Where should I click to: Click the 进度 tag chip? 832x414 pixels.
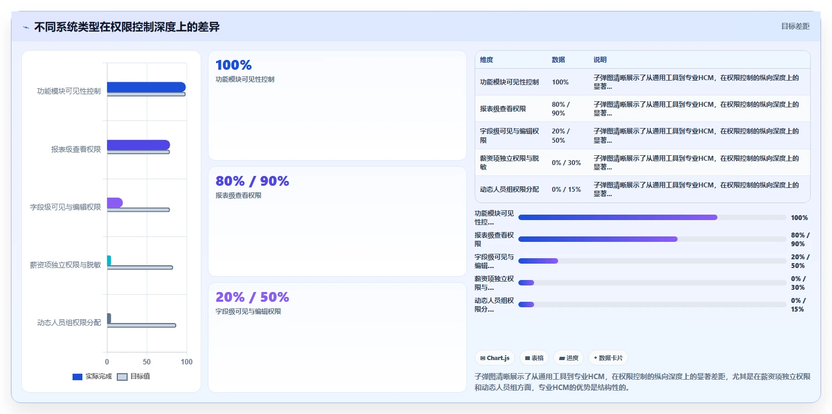568,358
